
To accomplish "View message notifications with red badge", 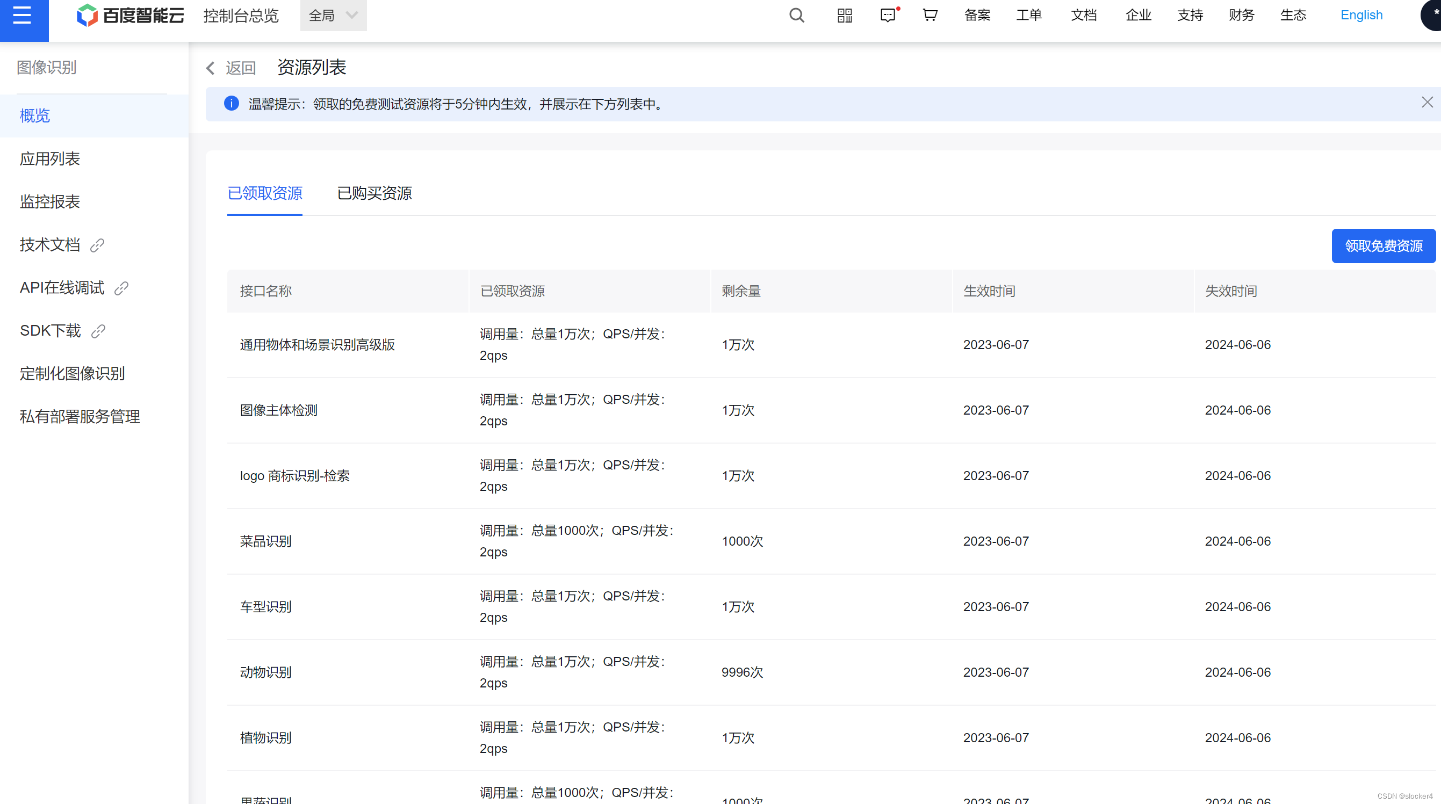I will click(888, 16).
